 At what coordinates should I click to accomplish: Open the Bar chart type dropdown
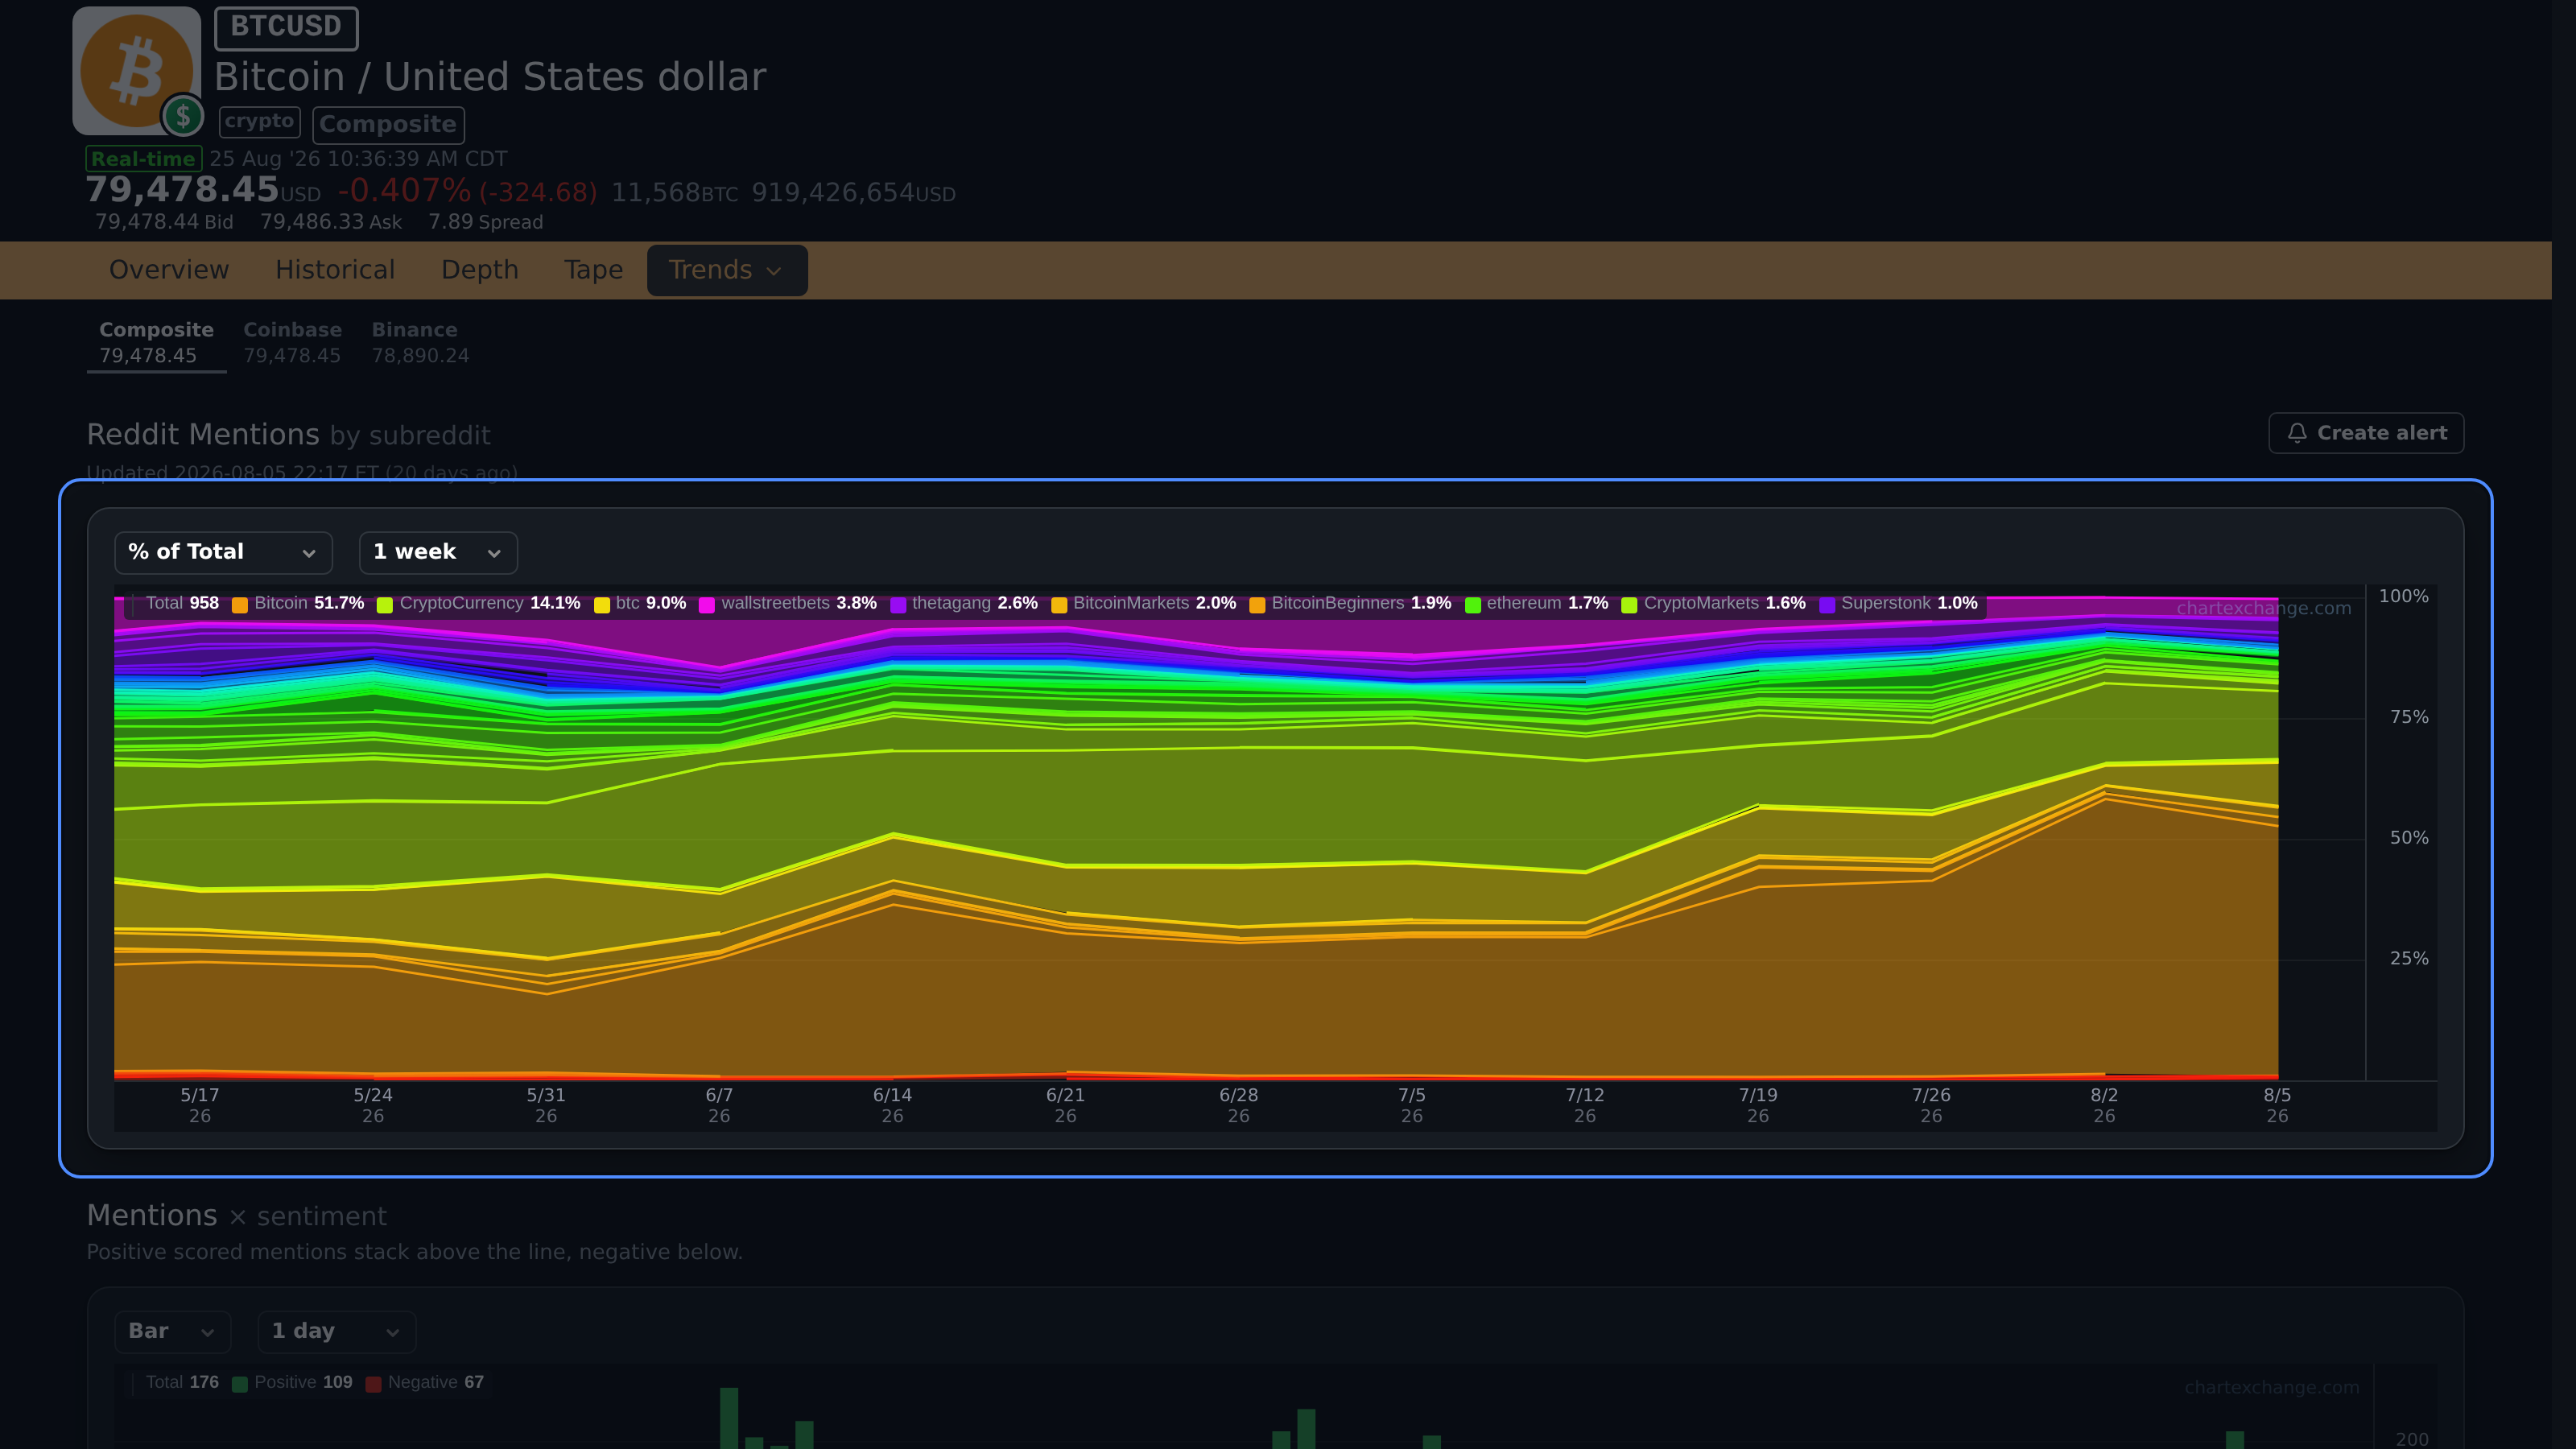[173, 1331]
